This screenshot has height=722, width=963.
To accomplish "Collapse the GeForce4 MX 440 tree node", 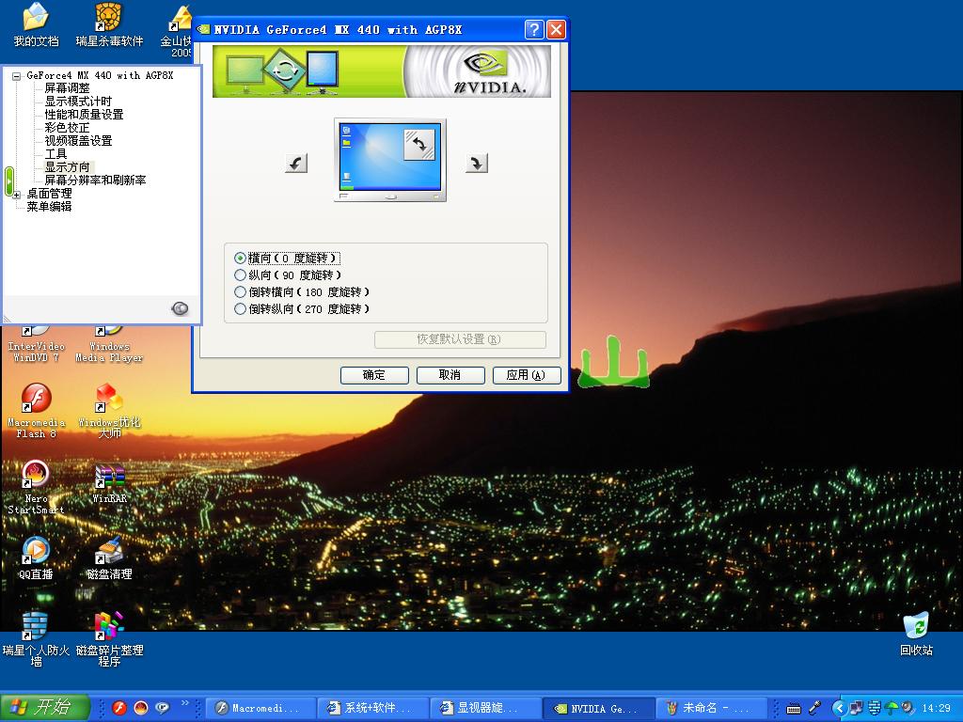I will [17, 76].
